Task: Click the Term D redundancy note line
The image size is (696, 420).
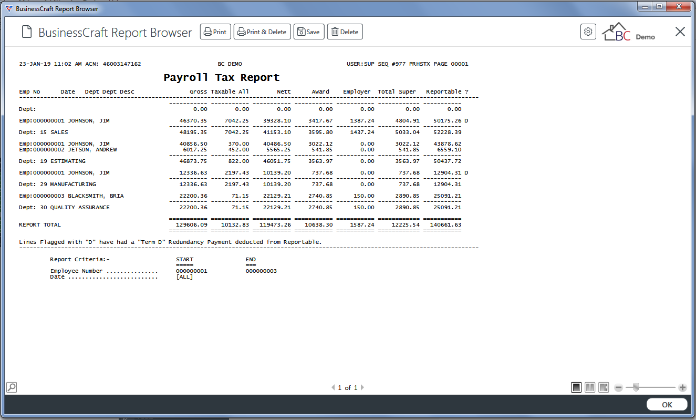Action: [170, 242]
